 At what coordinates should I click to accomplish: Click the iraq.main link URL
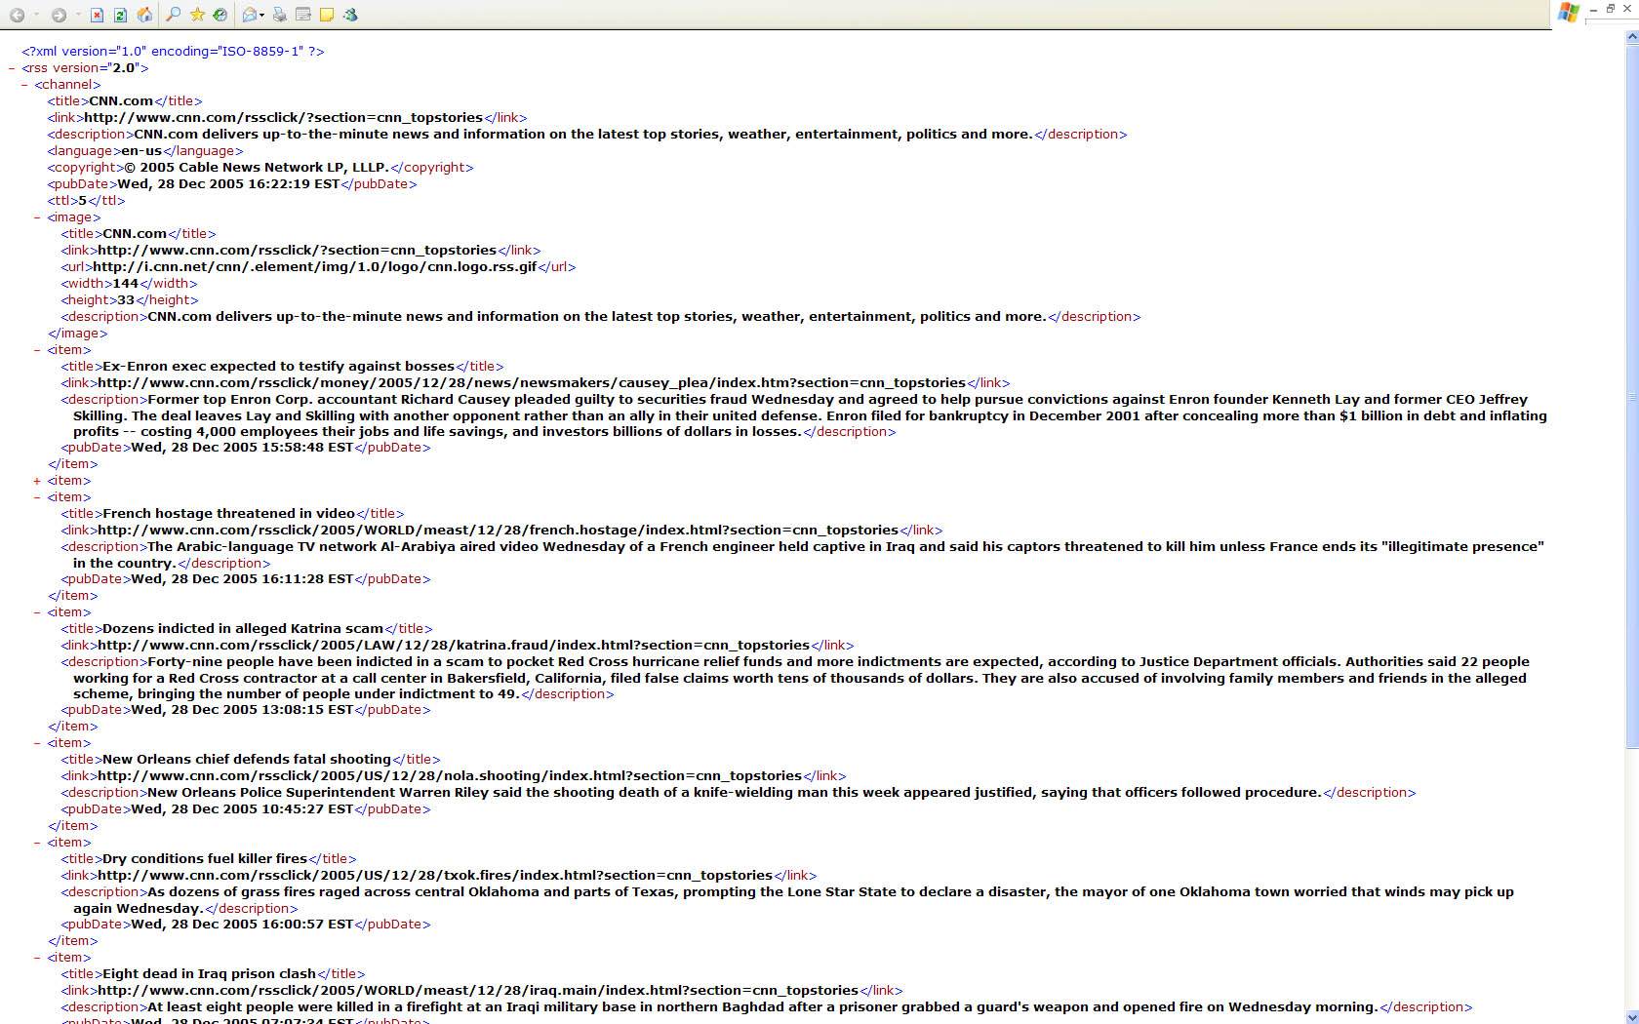pos(478,991)
